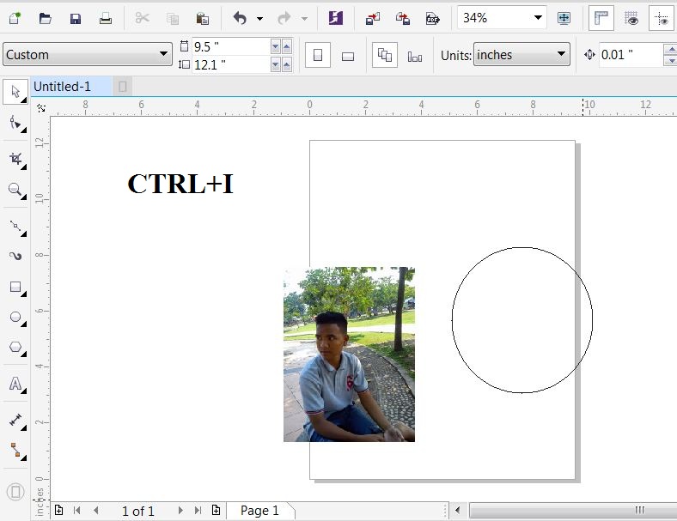Click the nudge distance field 0.01"

coord(631,55)
